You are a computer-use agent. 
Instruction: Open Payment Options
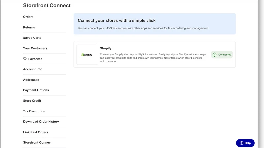tap(36, 90)
